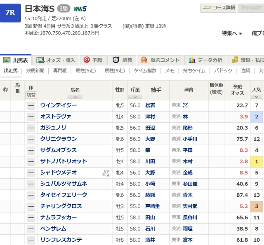Open the mark selector for リンフレスカンテ

click(31, 240)
